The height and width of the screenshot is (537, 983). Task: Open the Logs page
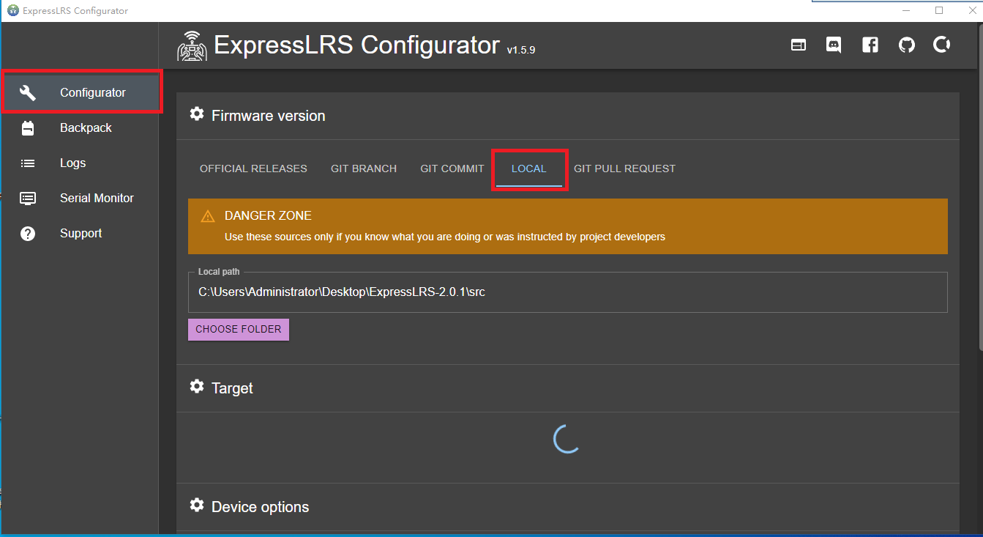pyautogui.click(x=72, y=163)
